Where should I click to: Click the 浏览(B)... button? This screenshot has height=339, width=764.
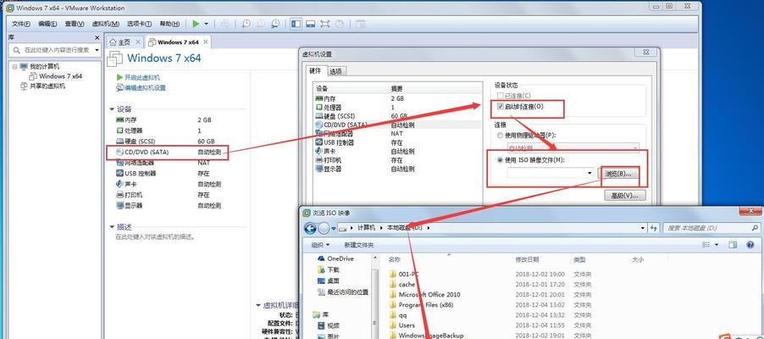(x=617, y=174)
